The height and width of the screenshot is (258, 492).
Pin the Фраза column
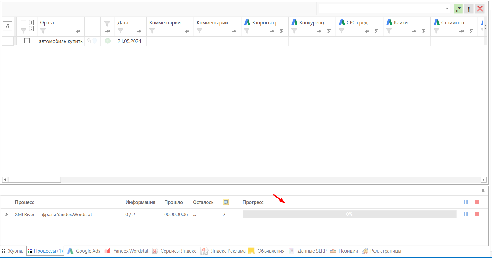pos(78,31)
